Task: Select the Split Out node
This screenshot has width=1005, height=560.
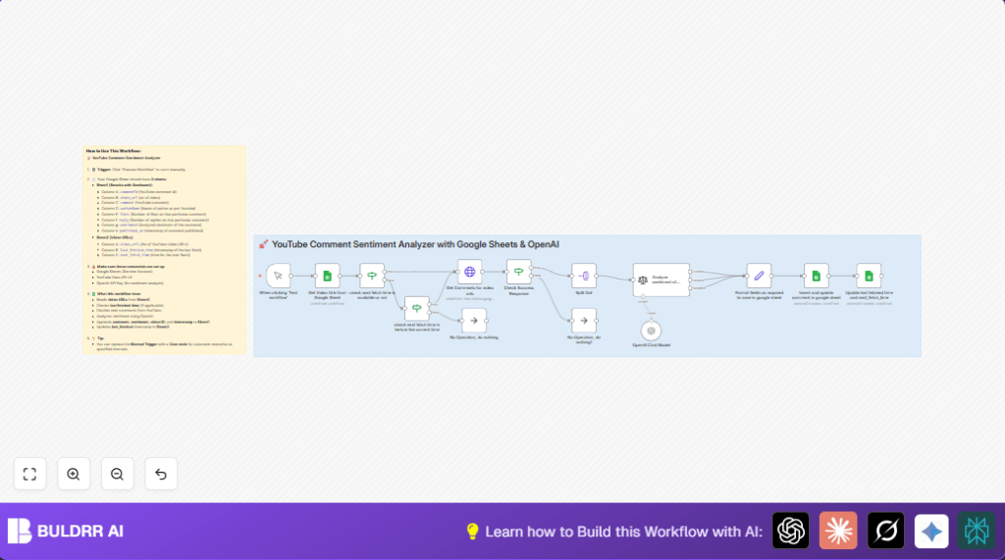Action: (584, 276)
